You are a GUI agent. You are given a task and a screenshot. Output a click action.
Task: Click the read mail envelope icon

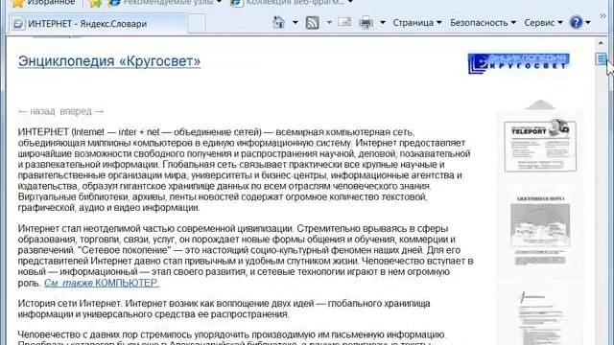pos(344,22)
